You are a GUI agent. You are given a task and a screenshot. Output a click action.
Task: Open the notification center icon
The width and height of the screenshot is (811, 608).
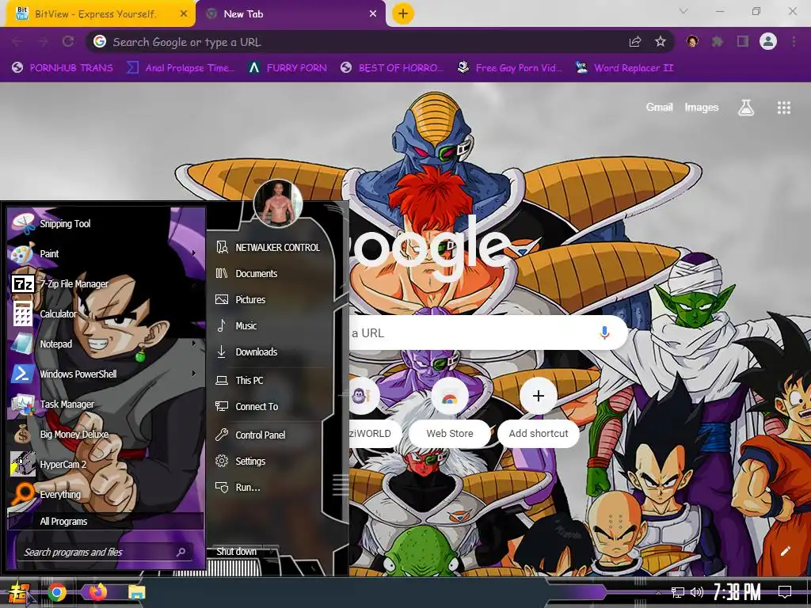(x=785, y=592)
